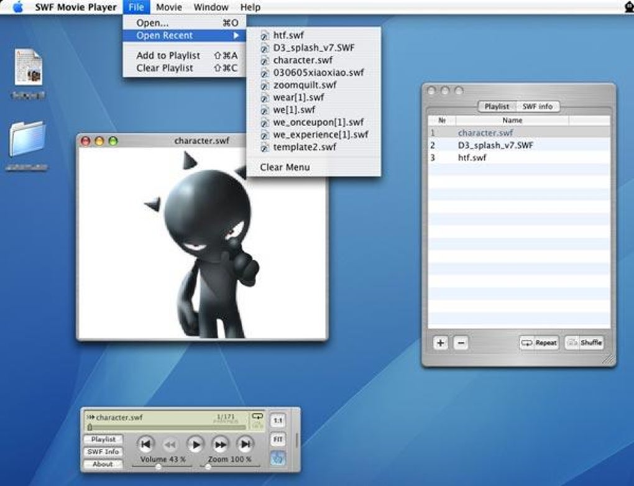Screen dimensions: 634x486
Task: Set the movie to 1:1 size
Action: [x=278, y=420]
